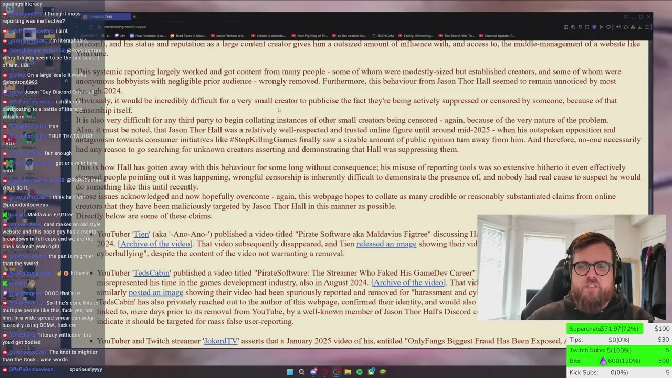
Task: Open the BODYCAM bookmarks folder
Action: pyautogui.click(x=383, y=36)
